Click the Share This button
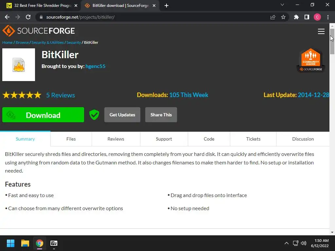Screen dimensions: 335x251 click(x=161, y=115)
